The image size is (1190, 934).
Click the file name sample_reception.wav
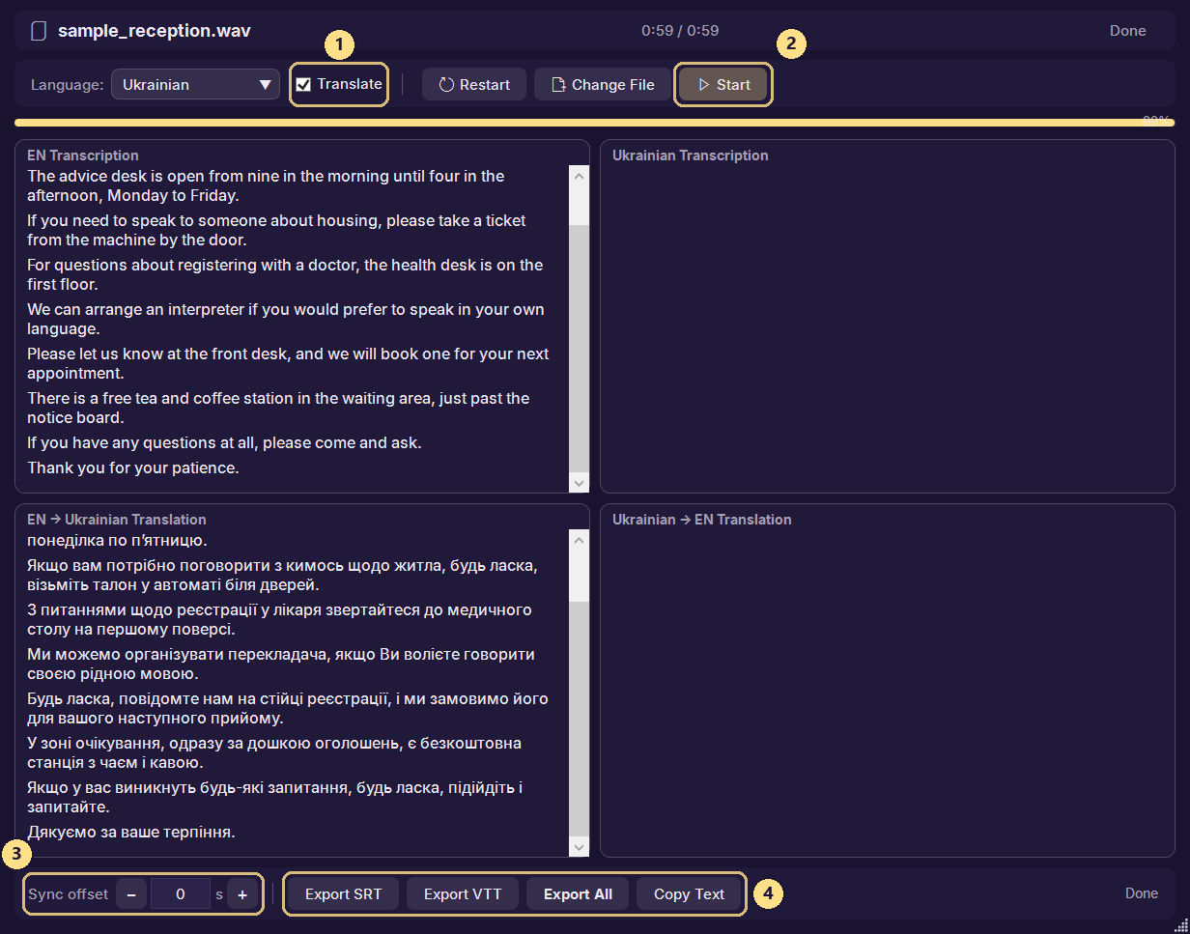click(154, 31)
